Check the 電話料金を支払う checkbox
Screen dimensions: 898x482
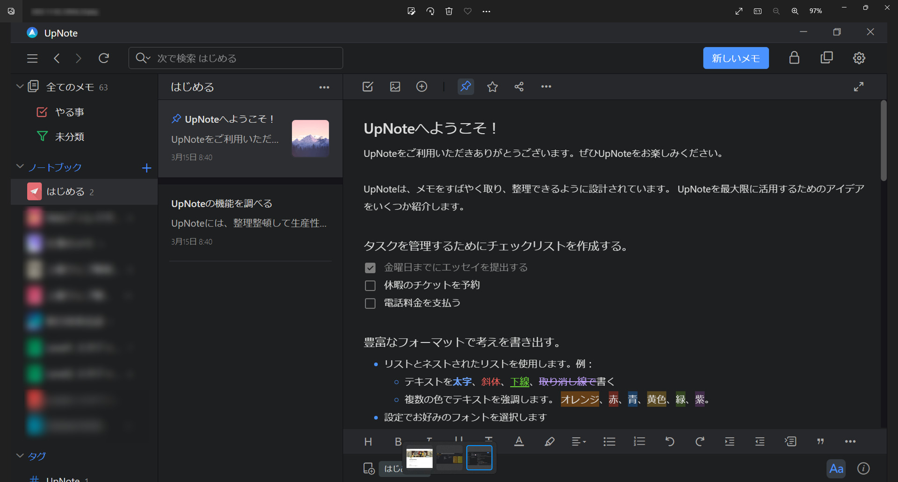coord(370,303)
